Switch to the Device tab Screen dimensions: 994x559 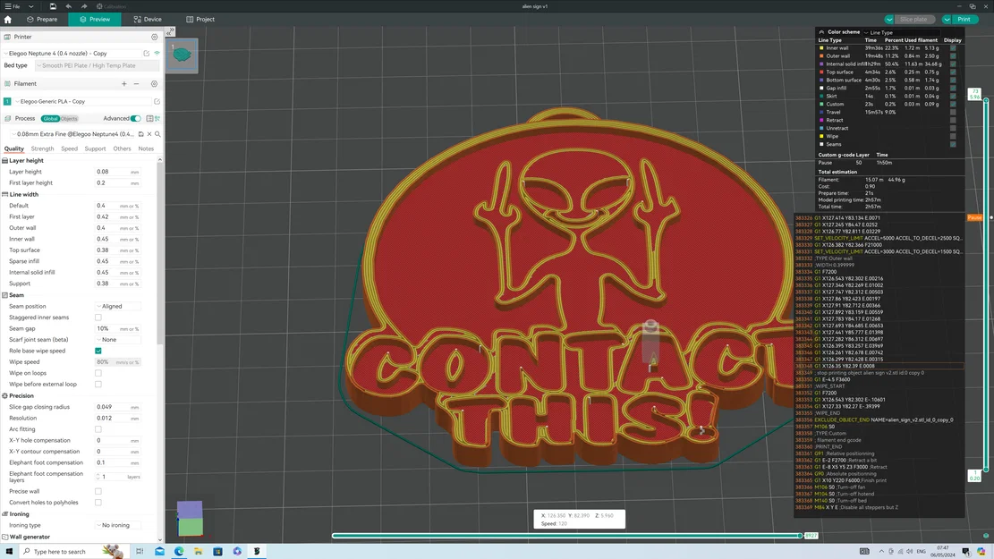tap(148, 20)
